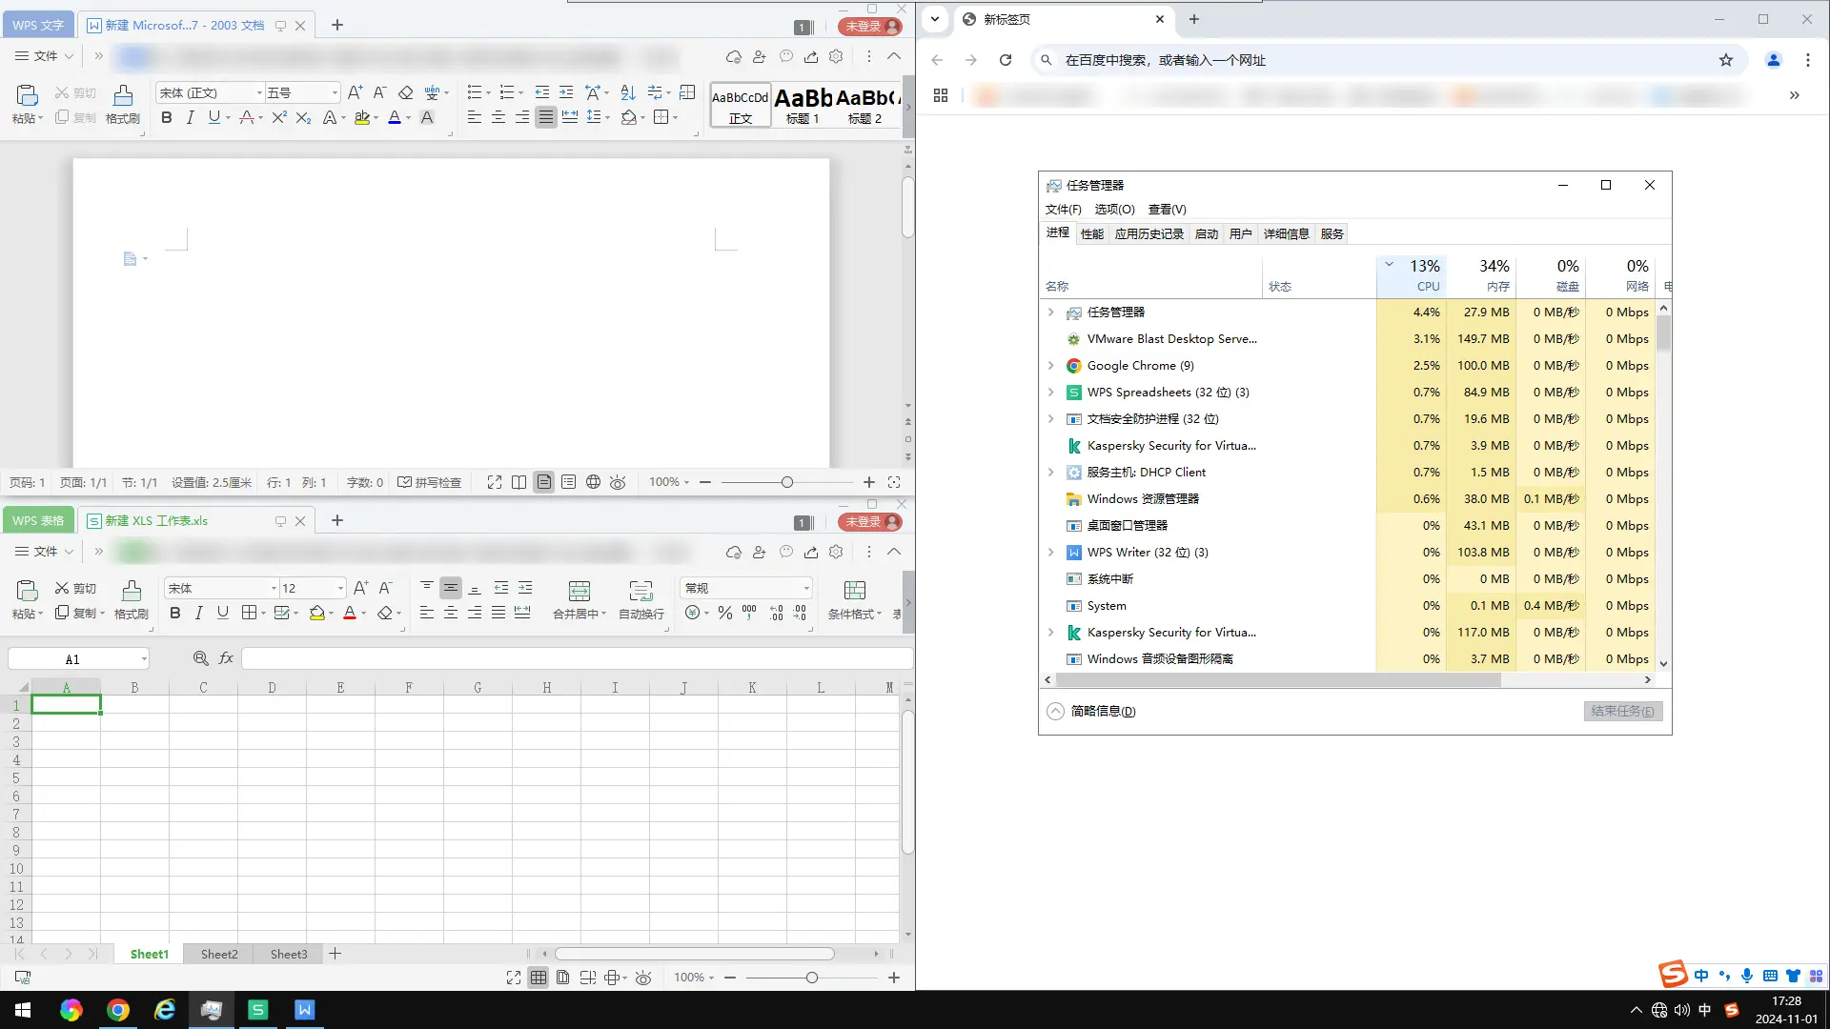Click the zoom slider in WPS Writer status bar
1830x1029 pixels.
click(x=787, y=483)
